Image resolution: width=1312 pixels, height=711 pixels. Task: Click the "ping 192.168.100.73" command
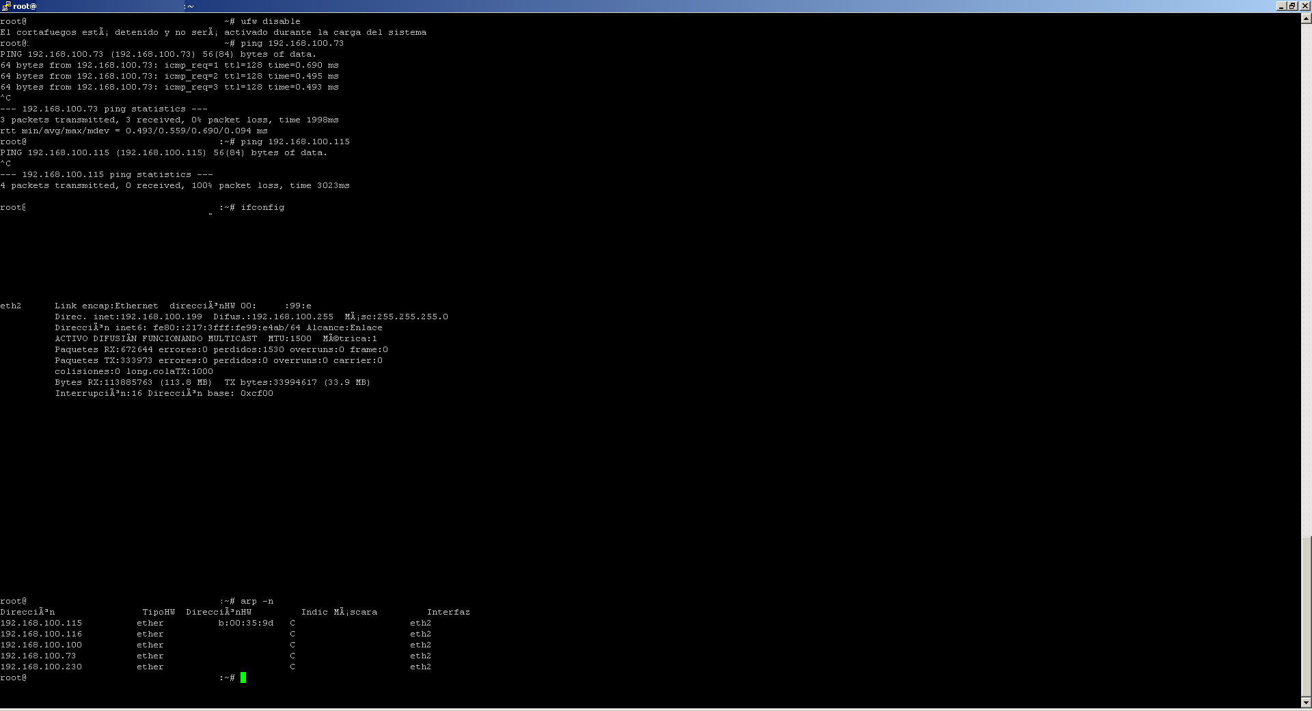pyautogui.click(x=292, y=43)
